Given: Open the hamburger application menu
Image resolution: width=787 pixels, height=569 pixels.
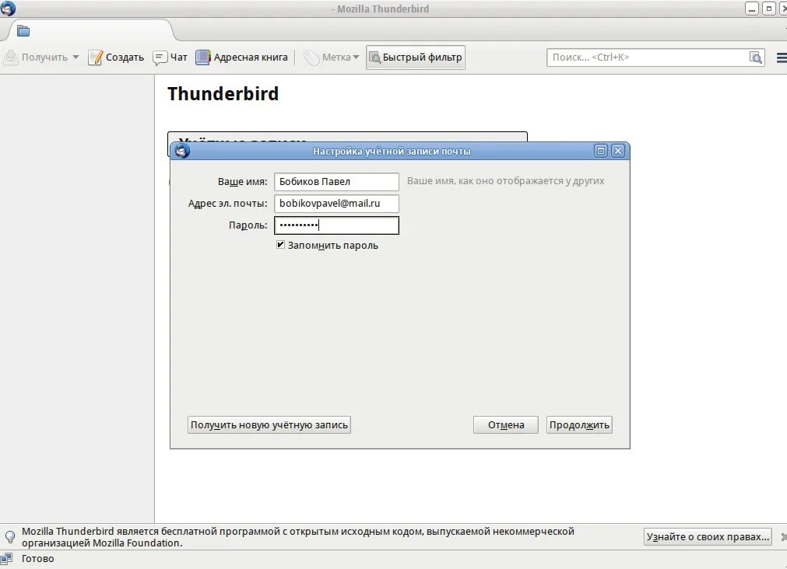Looking at the screenshot, I should pyautogui.click(x=782, y=58).
